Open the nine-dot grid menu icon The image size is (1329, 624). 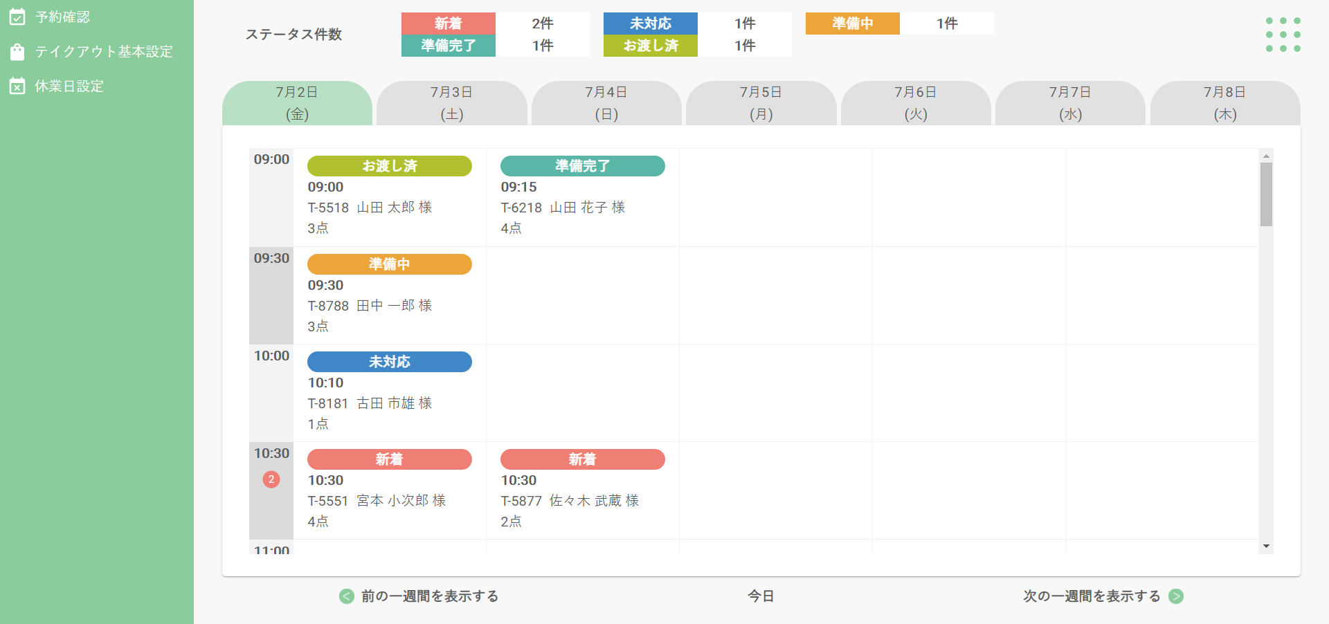[x=1283, y=35]
